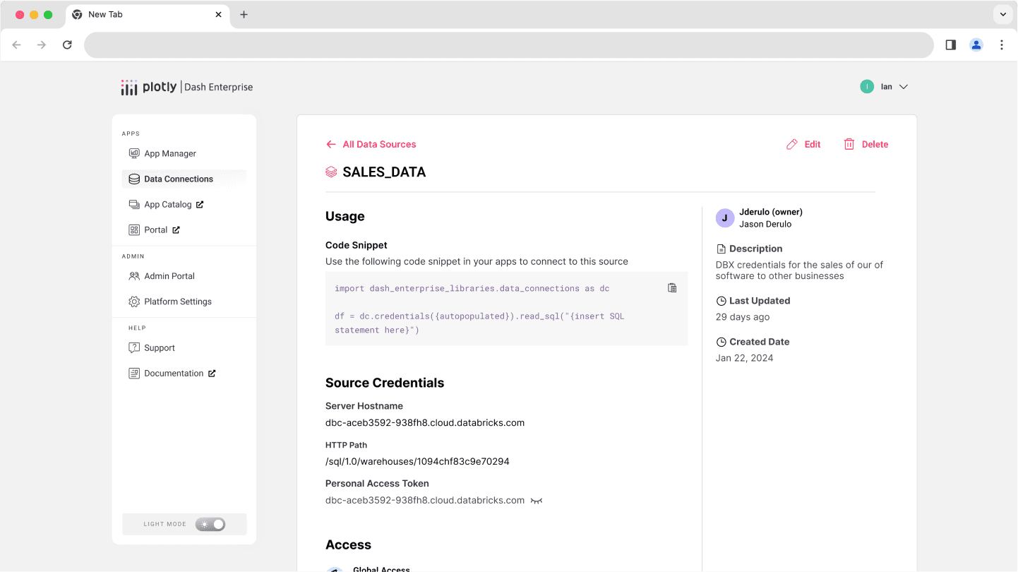
Task: Click the Description document icon
Action: click(x=721, y=249)
